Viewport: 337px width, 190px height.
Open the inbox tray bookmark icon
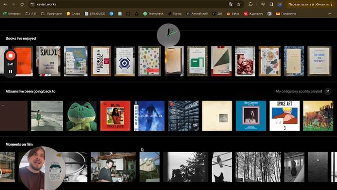[136, 14]
